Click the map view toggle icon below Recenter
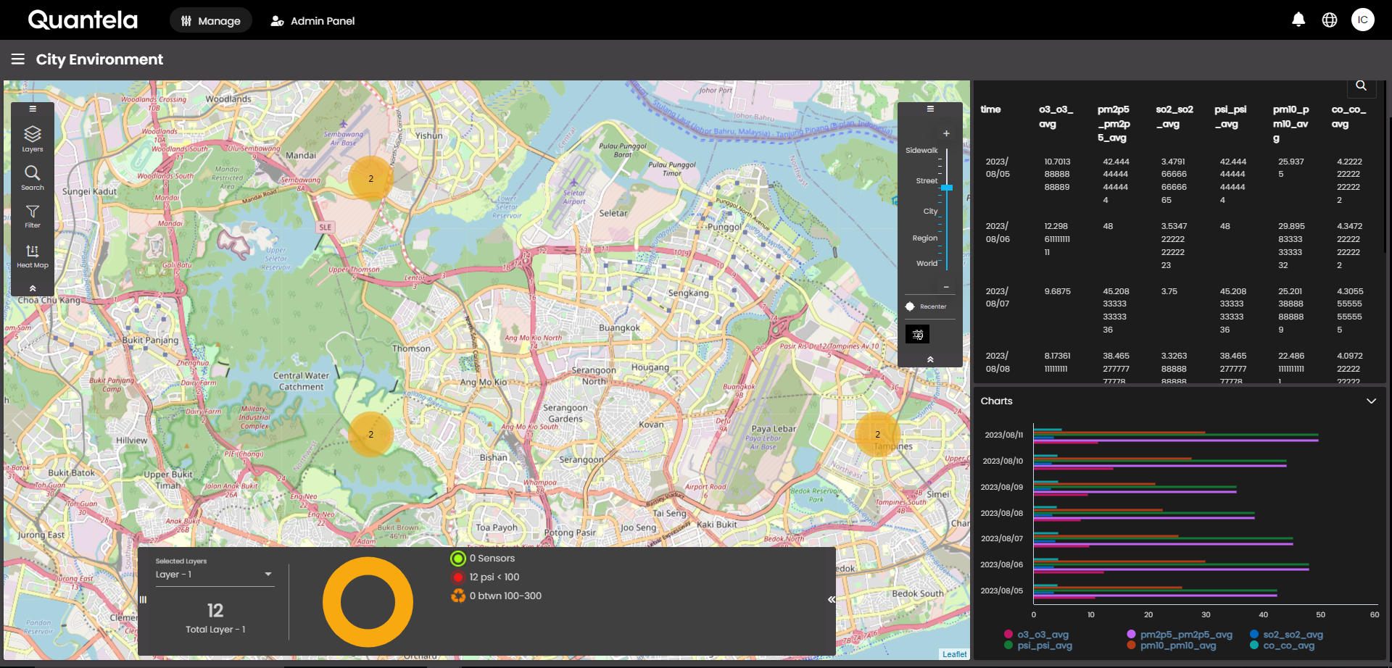1392x668 pixels. click(x=917, y=334)
